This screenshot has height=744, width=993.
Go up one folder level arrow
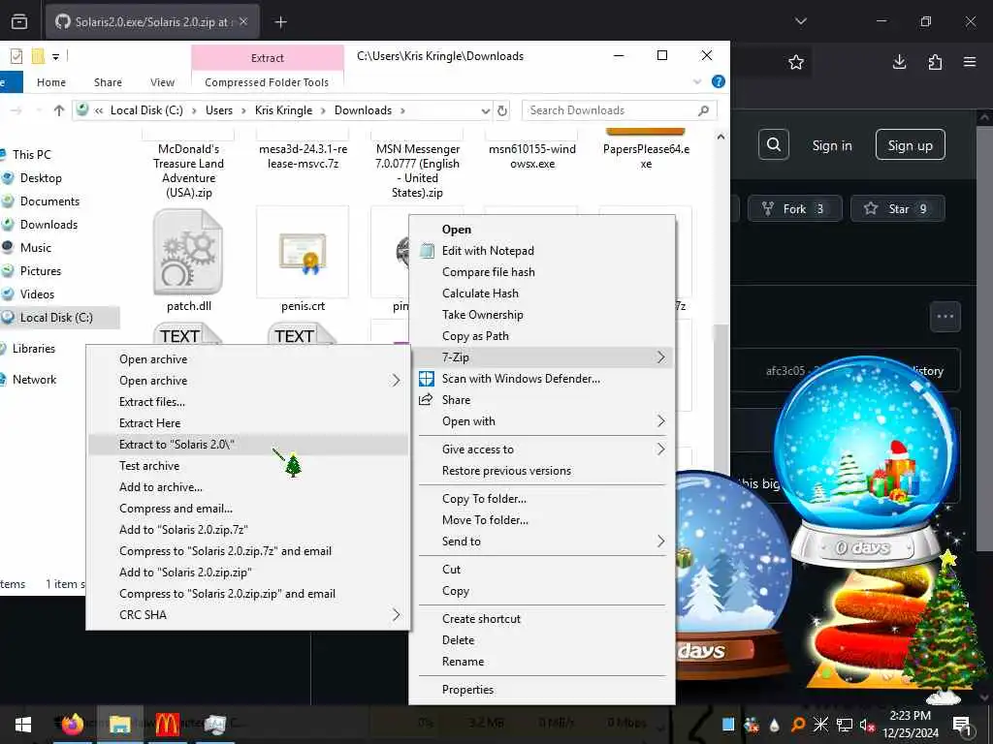pyautogui.click(x=59, y=110)
